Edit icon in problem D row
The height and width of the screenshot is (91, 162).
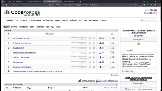(111, 52)
